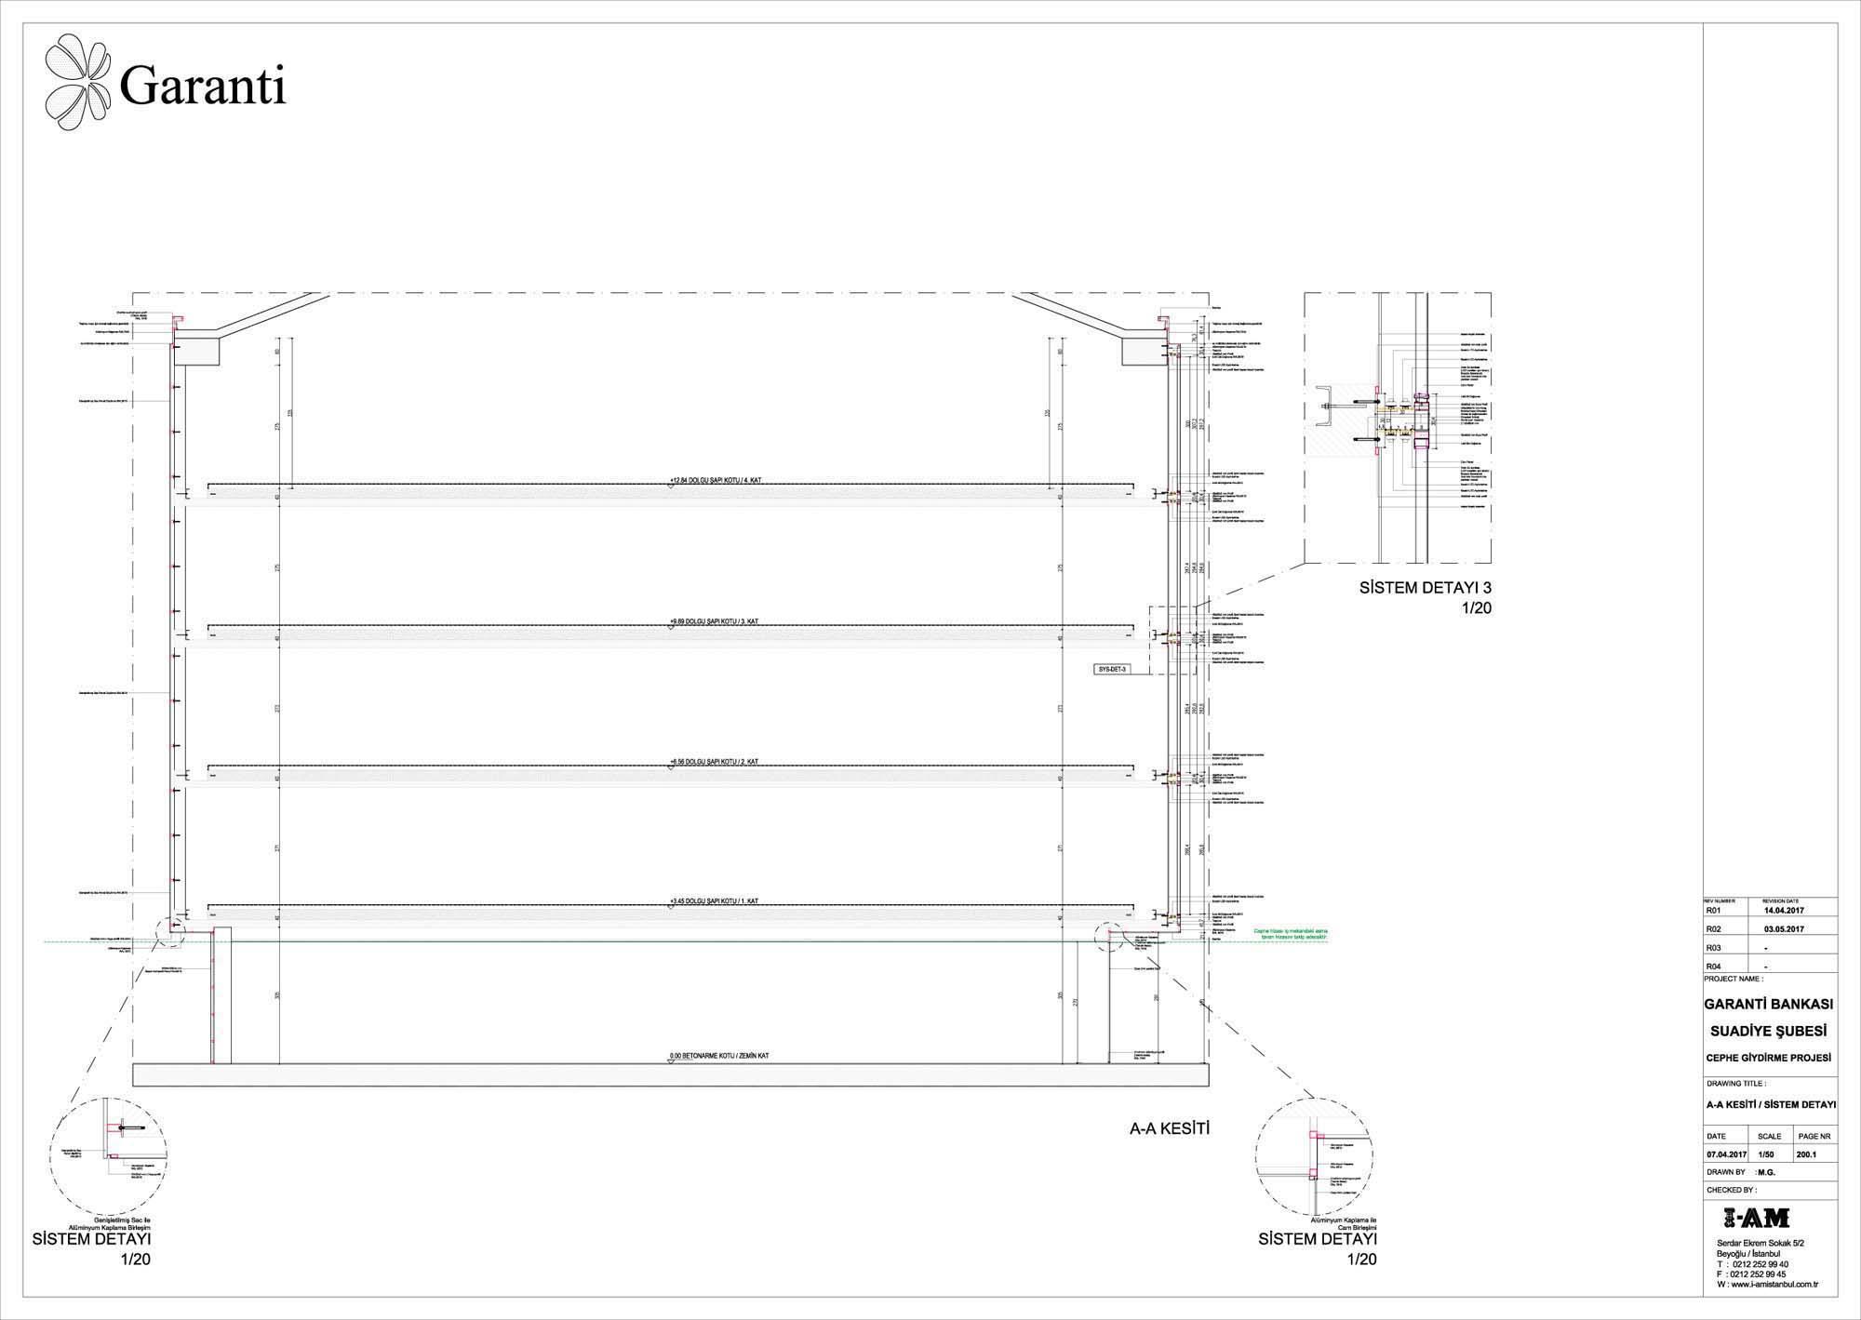Click the green annotation text near first floor
The image size is (1861, 1320).
click(x=1290, y=934)
